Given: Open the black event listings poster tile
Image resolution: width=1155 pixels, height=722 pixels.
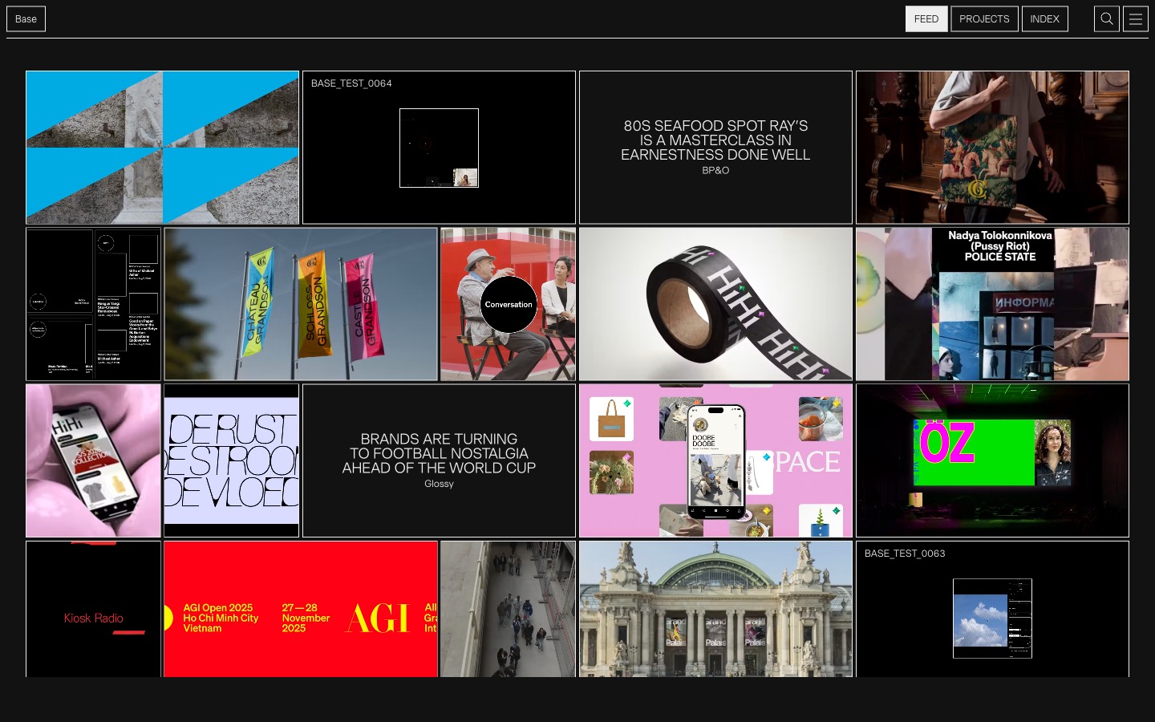Looking at the screenshot, I should pos(93,304).
